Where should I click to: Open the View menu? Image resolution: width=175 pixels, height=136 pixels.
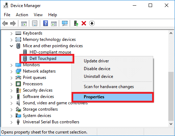click(38, 15)
